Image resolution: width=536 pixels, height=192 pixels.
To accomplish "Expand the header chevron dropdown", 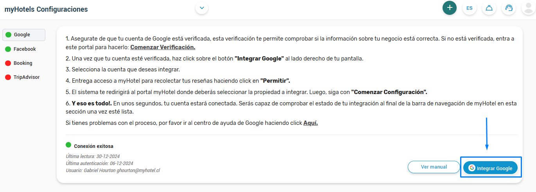I will click(202, 8).
